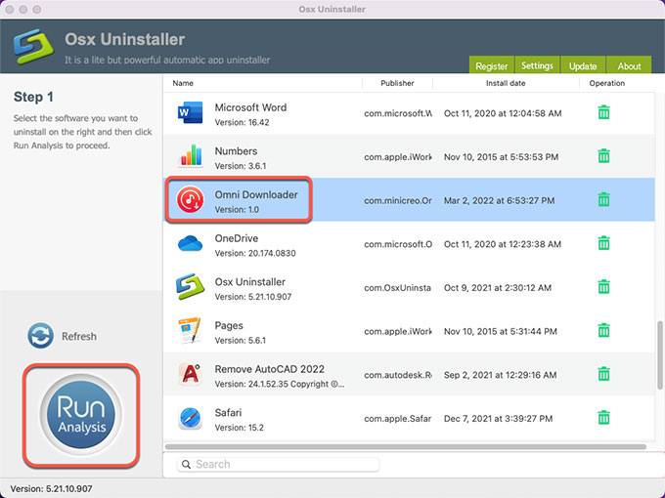Click the Remove AutoCAD 2022 icon
Screen dimensions: 665x498
coord(190,374)
